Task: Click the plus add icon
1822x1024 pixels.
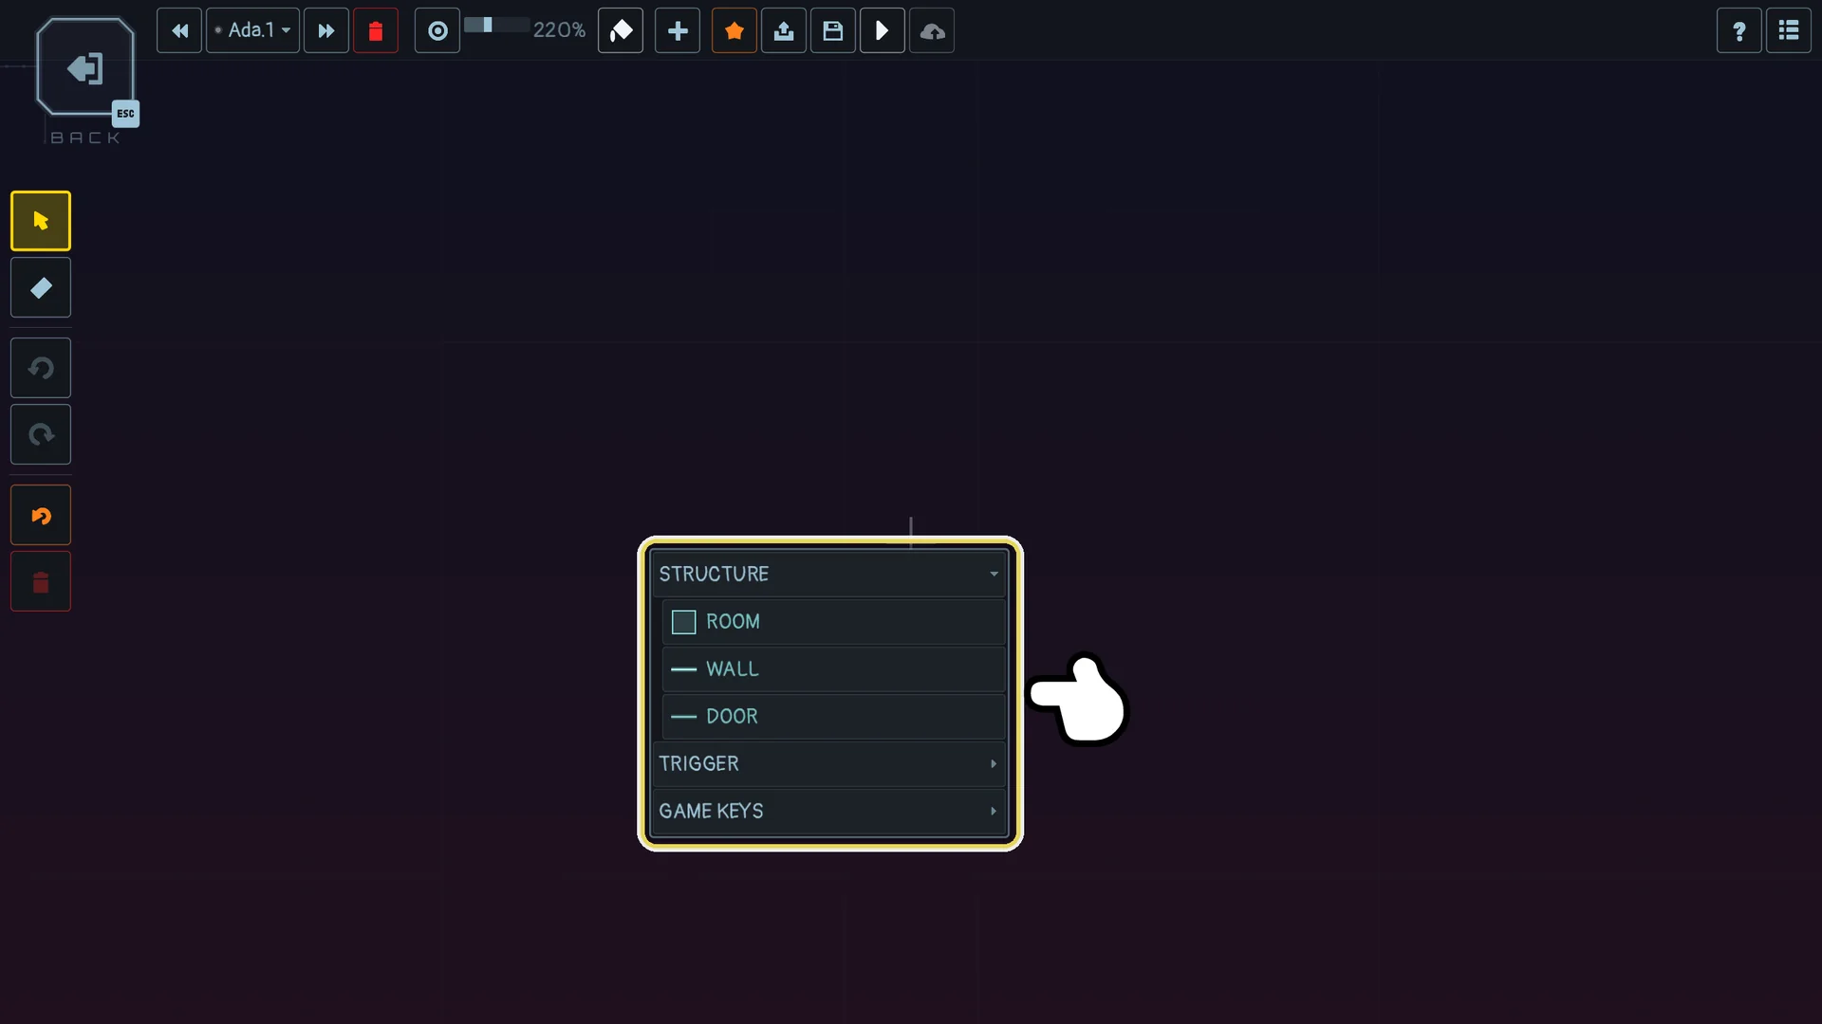Action: 678,30
